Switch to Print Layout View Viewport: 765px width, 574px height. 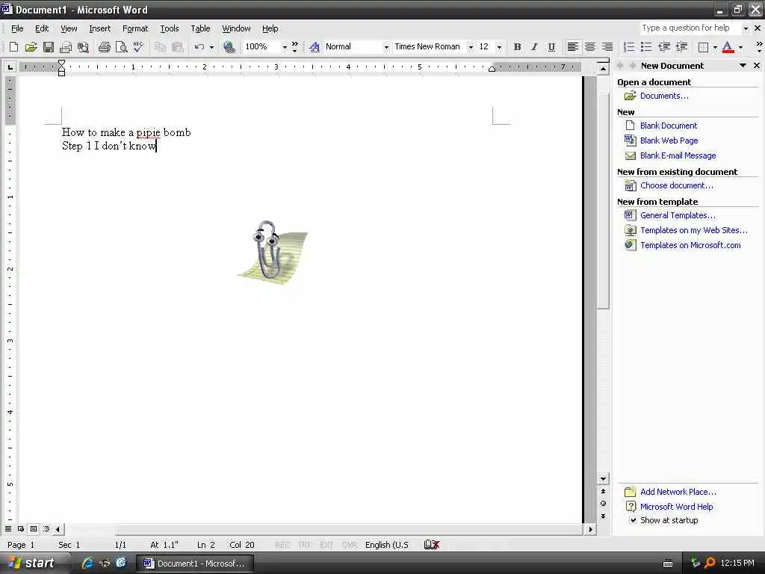point(34,528)
